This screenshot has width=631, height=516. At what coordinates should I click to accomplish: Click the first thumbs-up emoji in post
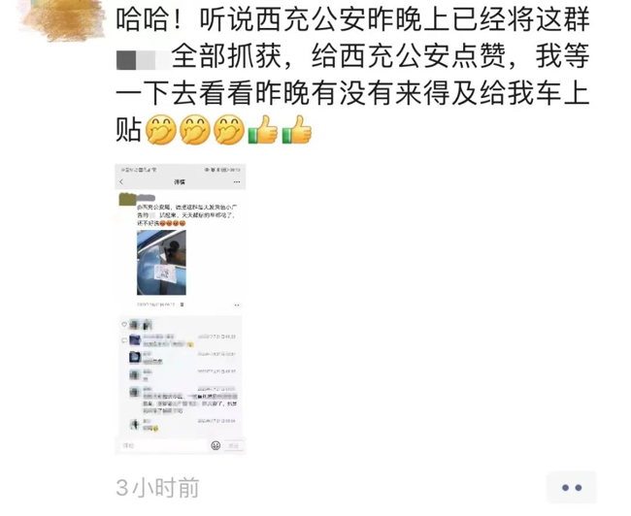262,130
